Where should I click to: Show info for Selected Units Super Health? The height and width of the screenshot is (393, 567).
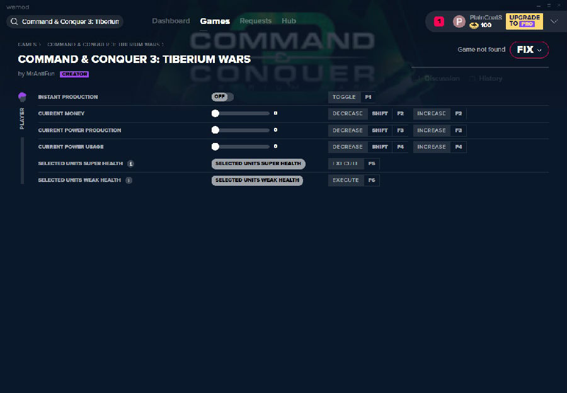130,164
